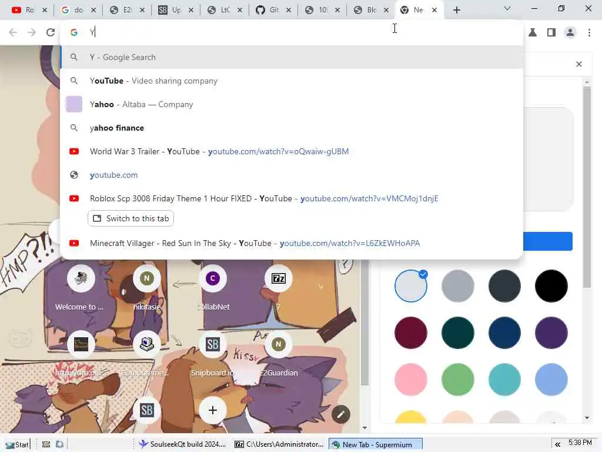
Task: Click the blue button in side panel
Action: coord(548,241)
